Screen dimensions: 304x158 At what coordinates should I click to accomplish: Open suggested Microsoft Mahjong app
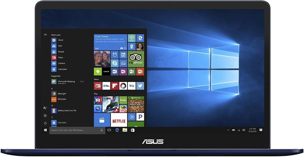point(66,81)
